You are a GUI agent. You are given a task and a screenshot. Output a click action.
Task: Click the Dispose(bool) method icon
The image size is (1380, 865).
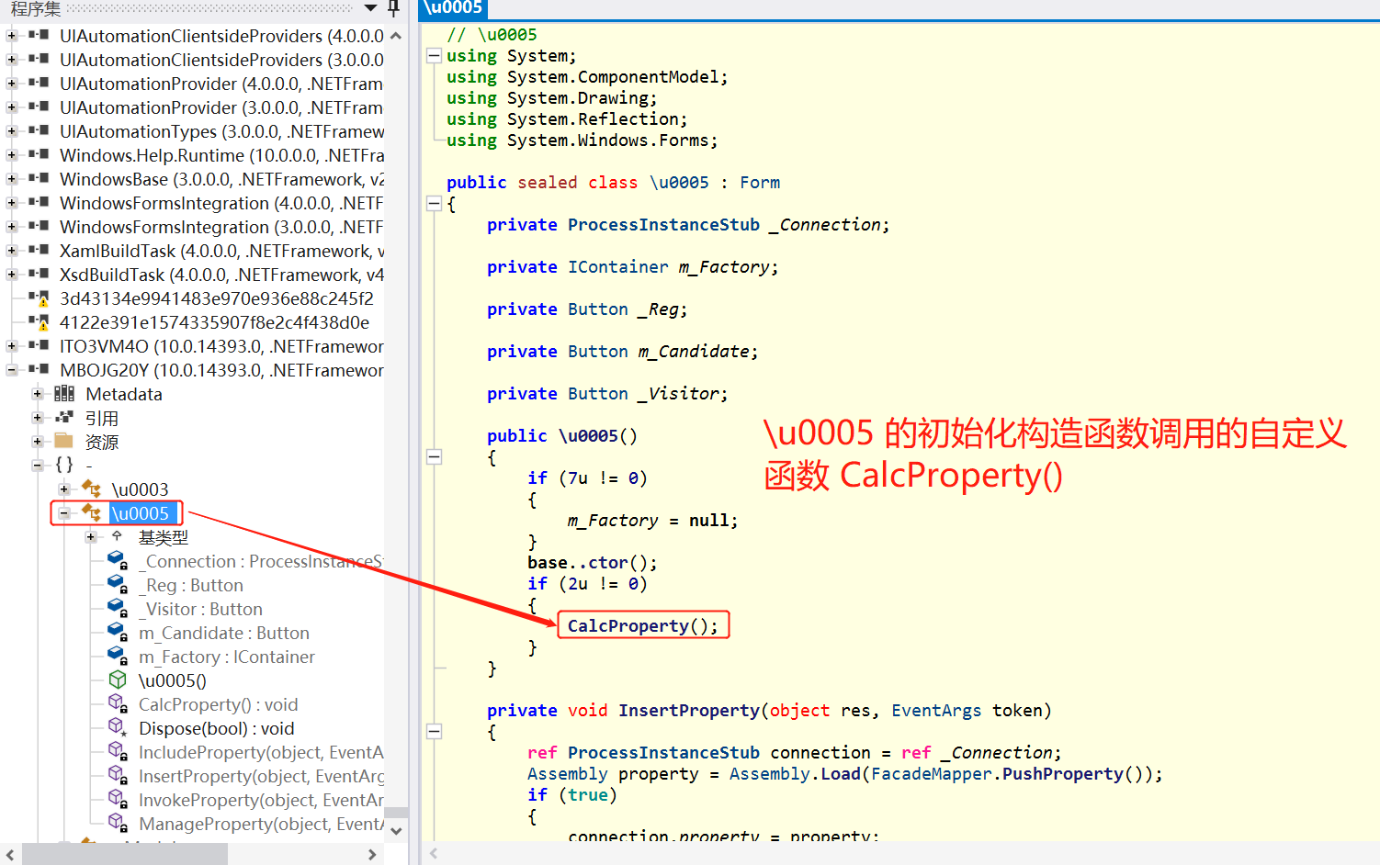tap(118, 727)
